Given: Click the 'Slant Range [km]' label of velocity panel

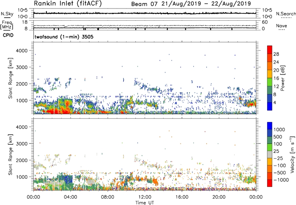Looking at the screenshot, I should pos(10,154).
